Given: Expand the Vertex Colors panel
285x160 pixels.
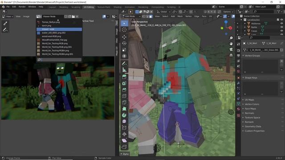Looking at the screenshot, I should (x=252, y=104).
